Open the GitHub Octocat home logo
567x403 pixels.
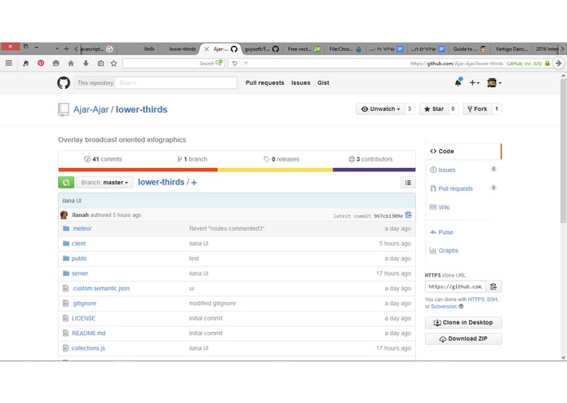(x=64, y=82)
